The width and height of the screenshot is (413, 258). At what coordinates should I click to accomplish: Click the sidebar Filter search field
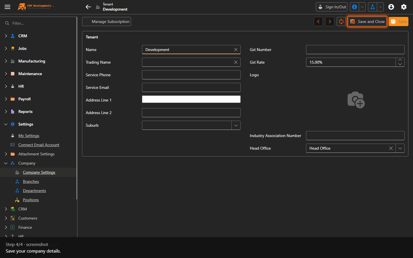pyautogui.click(x=39, y=23)
